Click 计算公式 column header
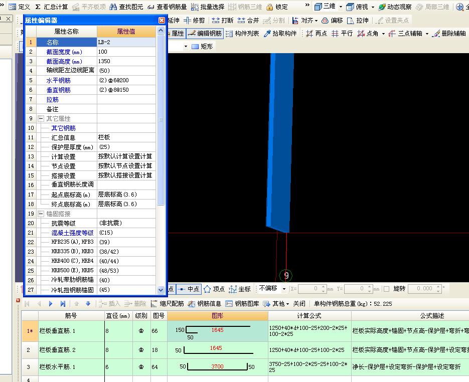This screenshot has height=382, width=469. click(x=309, y=316)
